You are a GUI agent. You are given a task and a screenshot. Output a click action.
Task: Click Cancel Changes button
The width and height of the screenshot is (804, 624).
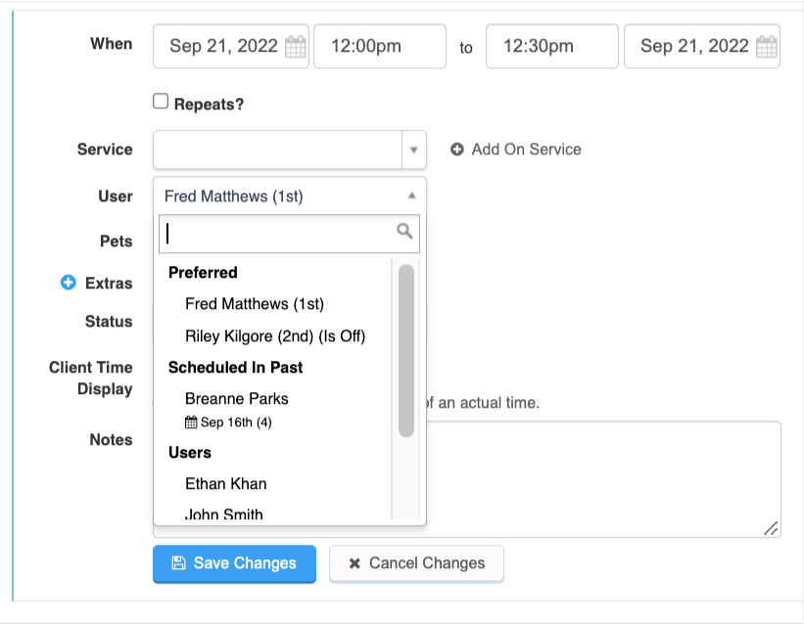[x=416, y=563]
